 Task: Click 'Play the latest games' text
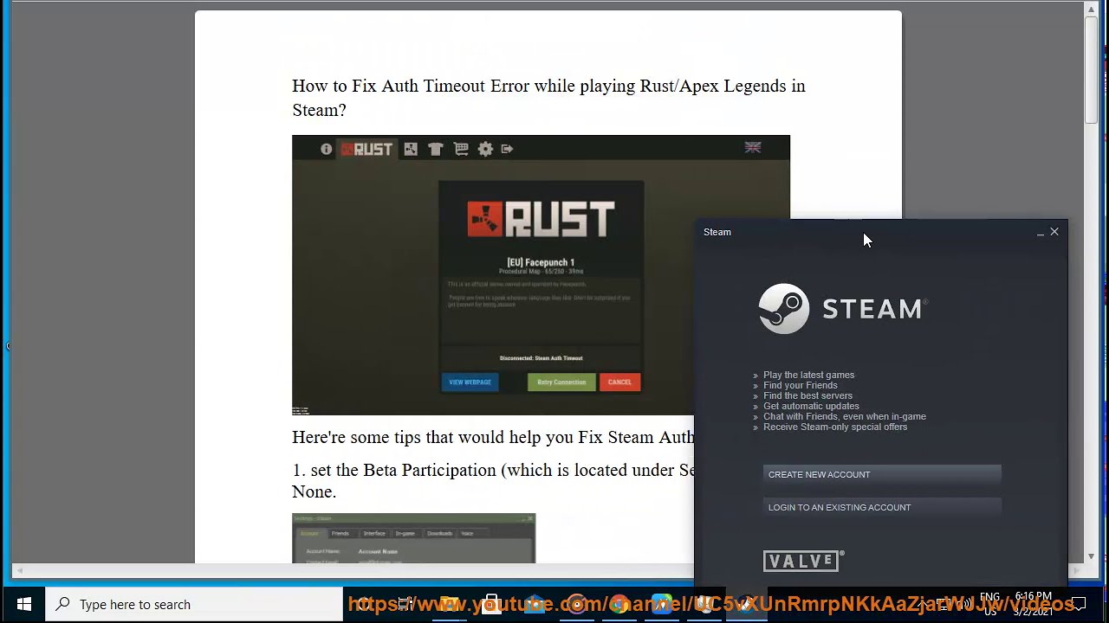click(x=808, y=375)
